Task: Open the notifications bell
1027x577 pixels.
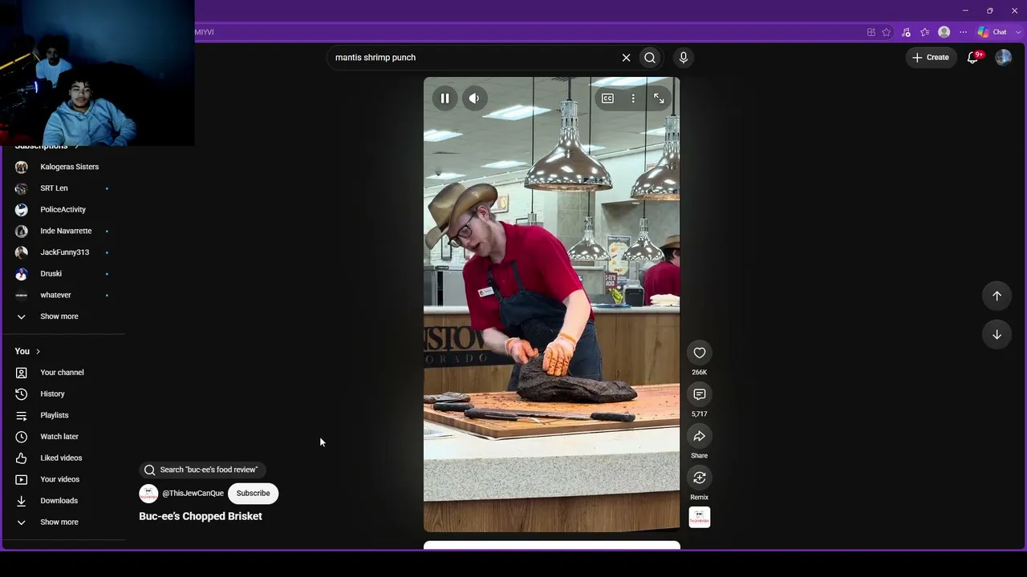Action: pyautogui.click(x=973, y=58)
